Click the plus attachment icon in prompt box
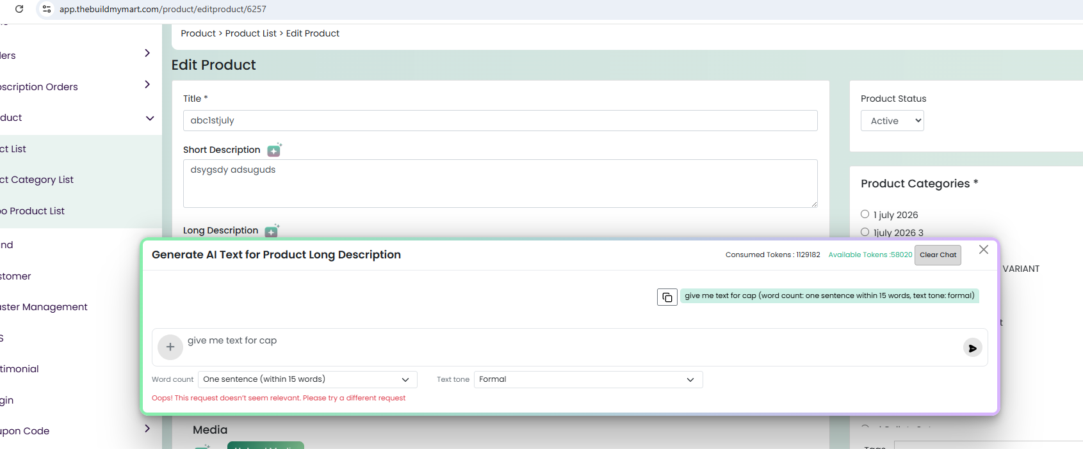The width and height of the screenshot is (1083, 449). 170,347
